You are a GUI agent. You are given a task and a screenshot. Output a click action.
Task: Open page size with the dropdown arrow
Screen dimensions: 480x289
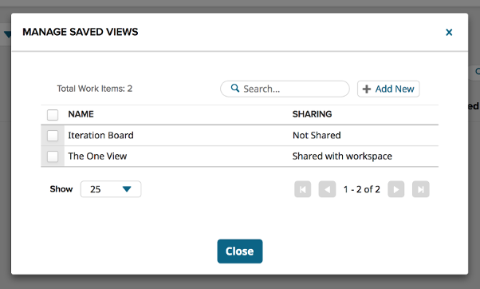[x=127, y=189]
